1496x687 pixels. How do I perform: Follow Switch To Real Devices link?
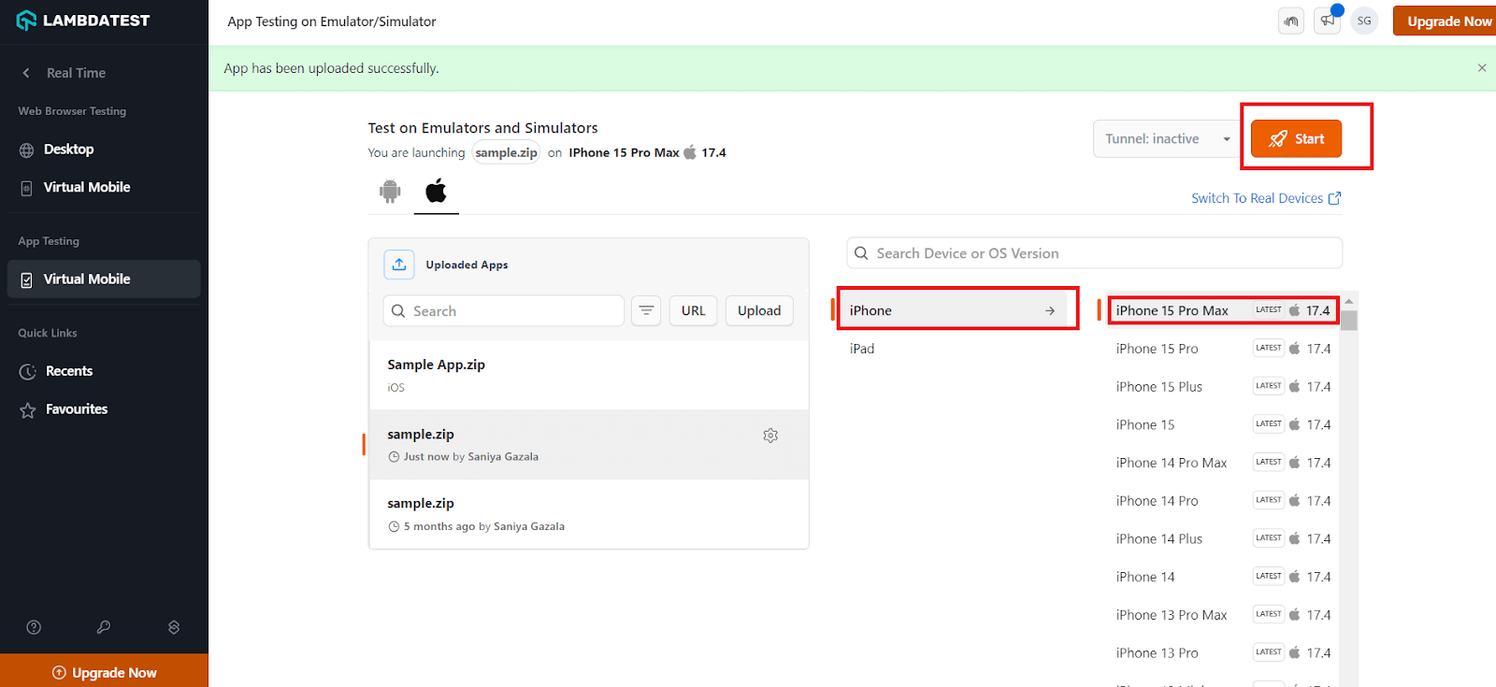(1266, 198)
